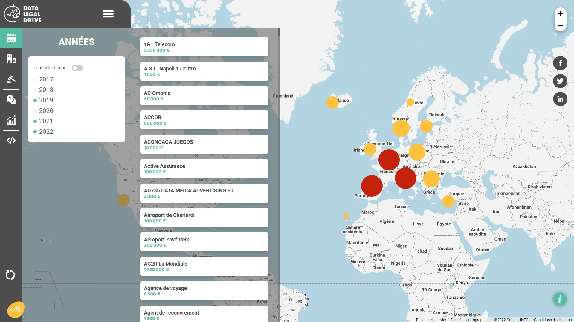The height and width of the screenshot is (322, 574).
Task: Open the question chat bubble sidebar icon
Action: coord(11,99)
